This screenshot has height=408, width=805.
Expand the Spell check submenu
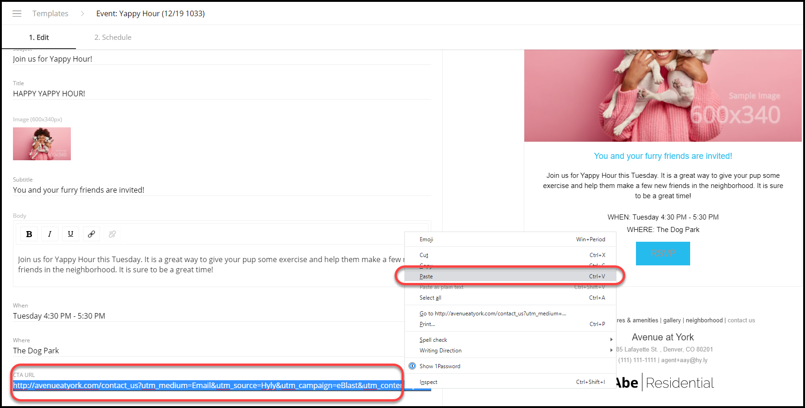point(510,340)
